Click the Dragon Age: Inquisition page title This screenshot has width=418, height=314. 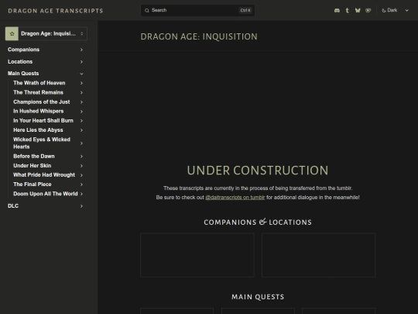tap(199, 36)
